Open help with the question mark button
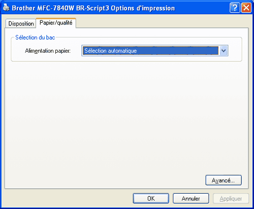The image size is (254, 209). (x=235, y=8)
